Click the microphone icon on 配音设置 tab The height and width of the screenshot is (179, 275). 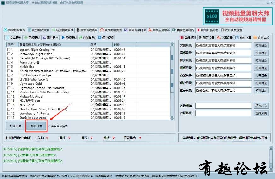200,38
